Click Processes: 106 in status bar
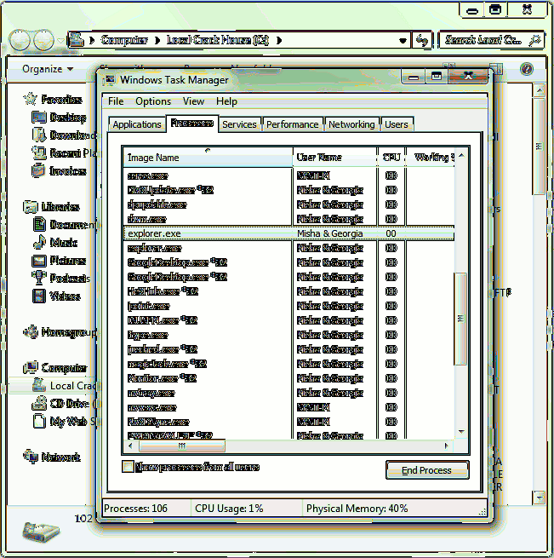 click(x=136, y=509)
